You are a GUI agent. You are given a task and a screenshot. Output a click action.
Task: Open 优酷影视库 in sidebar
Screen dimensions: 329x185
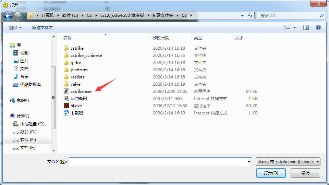30,85
